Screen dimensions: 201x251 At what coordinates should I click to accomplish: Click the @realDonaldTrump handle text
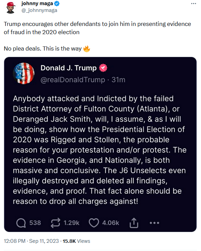[x=73, y=80]
